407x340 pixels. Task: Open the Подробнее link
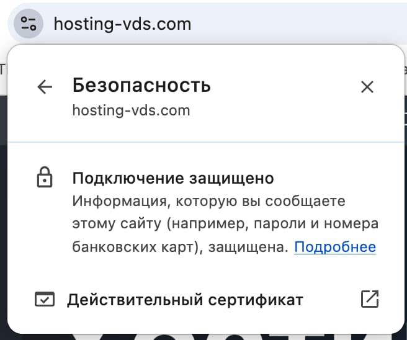[x=335, y=247]
